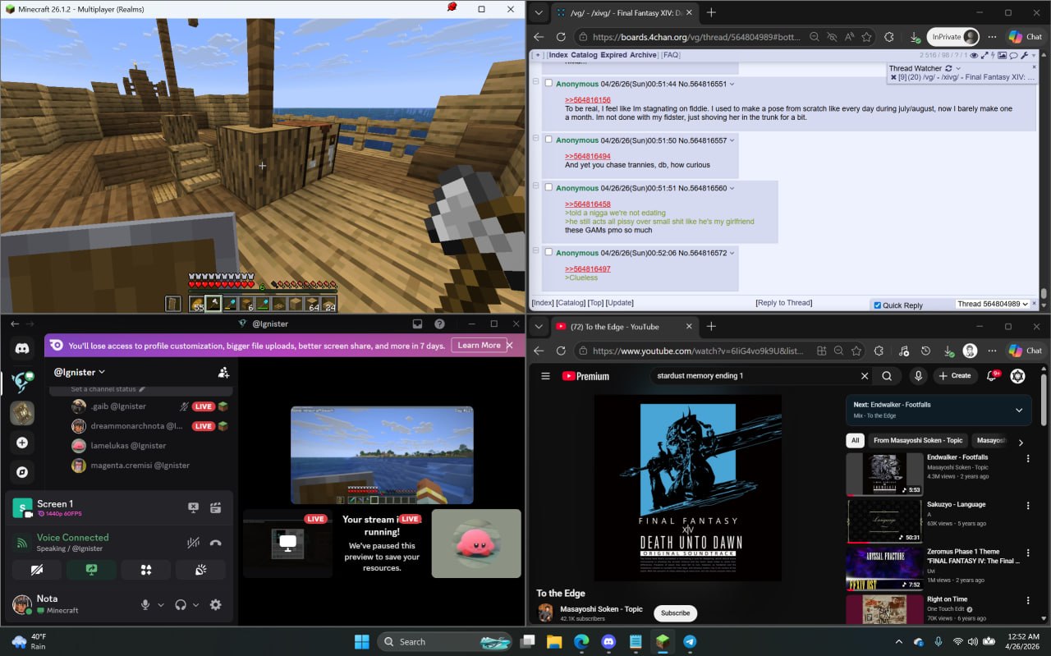The image size is (1051, 656).
Task: Edit the channel status pencil icon
Action: [x=142, y=389]
